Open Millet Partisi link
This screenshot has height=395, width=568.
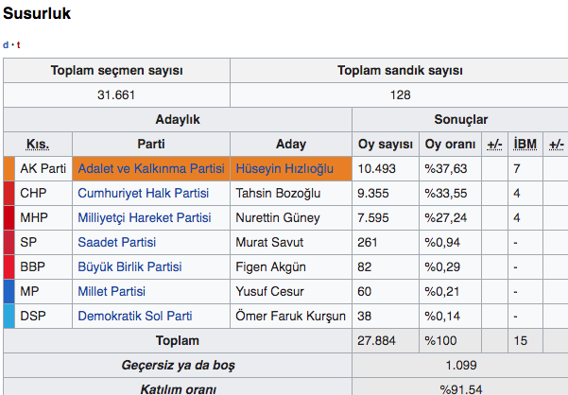tap(112, 291)
